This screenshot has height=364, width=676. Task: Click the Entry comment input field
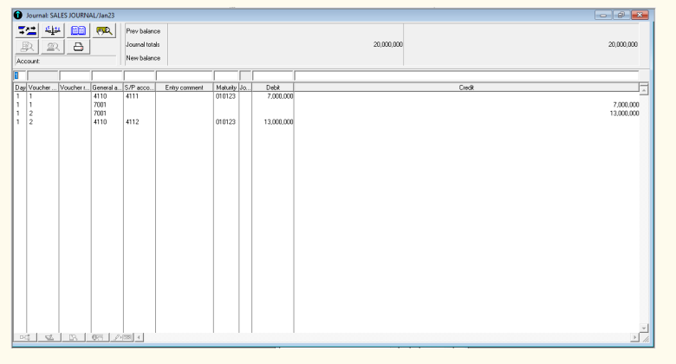tap(184, 76)
